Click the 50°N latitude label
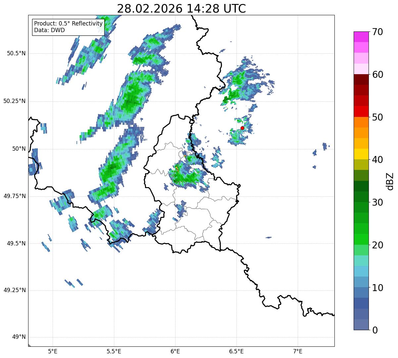Image resolution: width=398 pixels, height=358 pixels. click(19, 149)
